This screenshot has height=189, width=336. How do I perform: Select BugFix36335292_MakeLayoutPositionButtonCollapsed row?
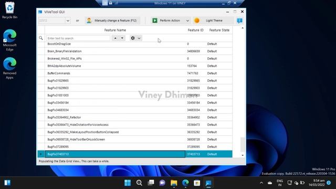tap(135, 132)
